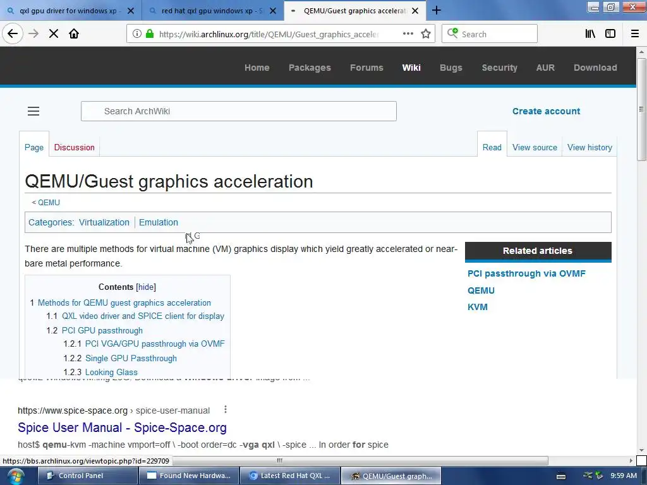Switch to Control Panel in taskbar
The image size is (647, 485).
coord(87,476)
